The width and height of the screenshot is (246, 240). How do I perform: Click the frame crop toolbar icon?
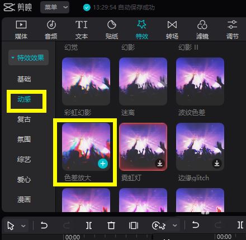[134, 225]
